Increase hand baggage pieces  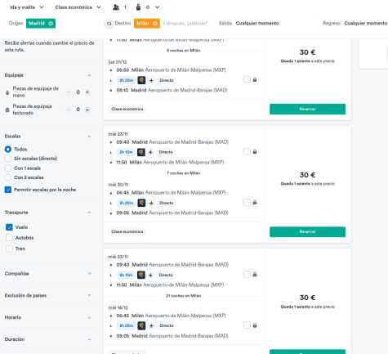coord(87,92)
